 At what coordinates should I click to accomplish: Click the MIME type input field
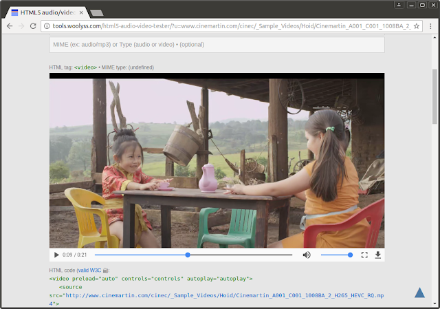(x=217, y=45)
